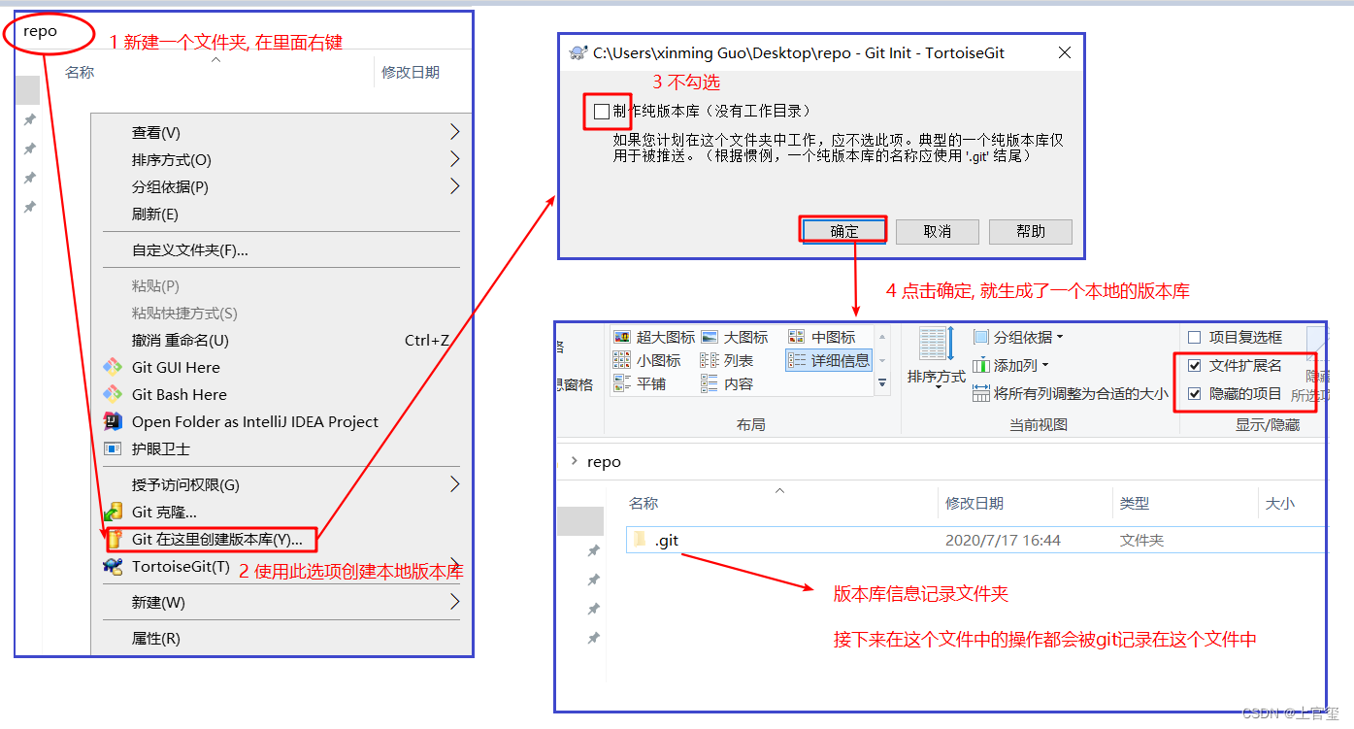The height and width of the screenshot is (729, 1354).
Task: Click the 文件夹 type cell
Action: point(1141,540)
